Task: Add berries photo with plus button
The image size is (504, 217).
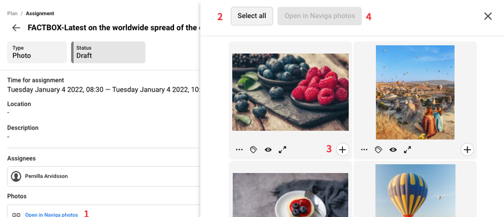Action: pos(342,150)
